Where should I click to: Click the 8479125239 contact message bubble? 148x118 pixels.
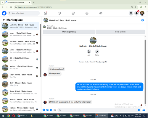point(70,102)
